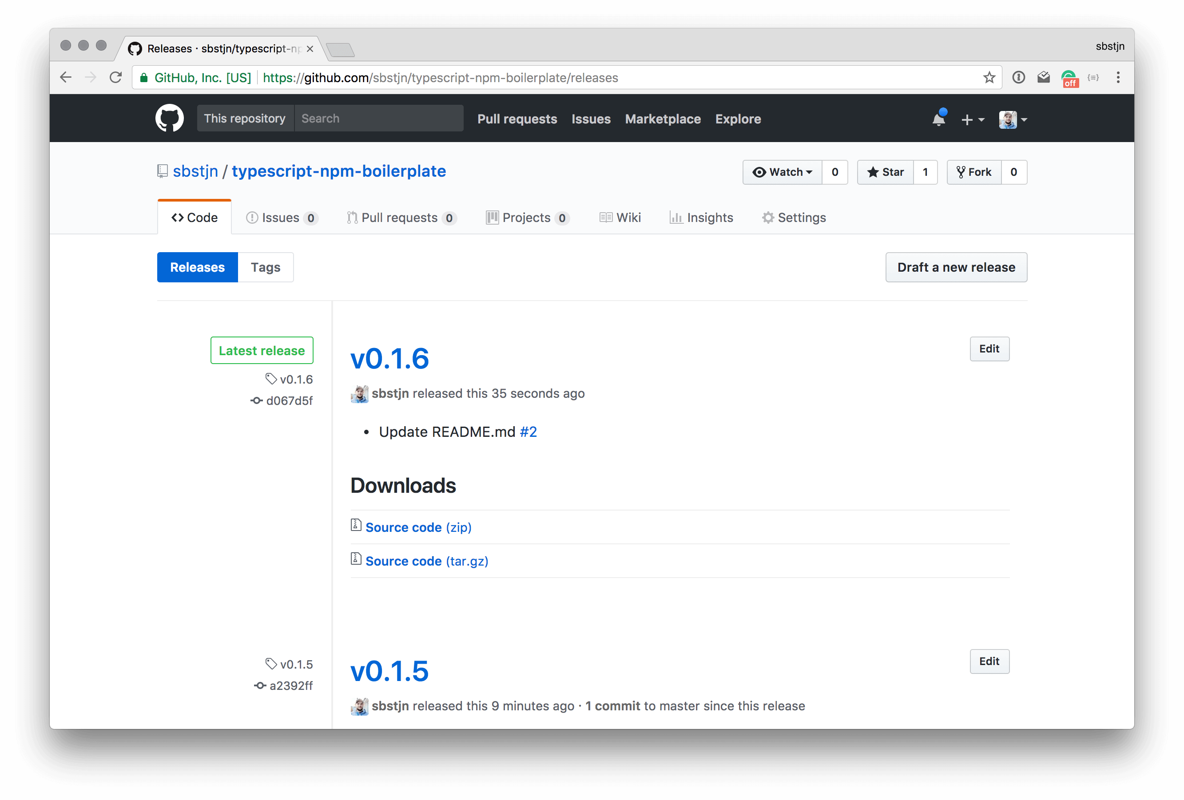
Task: Click Draft a new release button
Action: point(956,267)
